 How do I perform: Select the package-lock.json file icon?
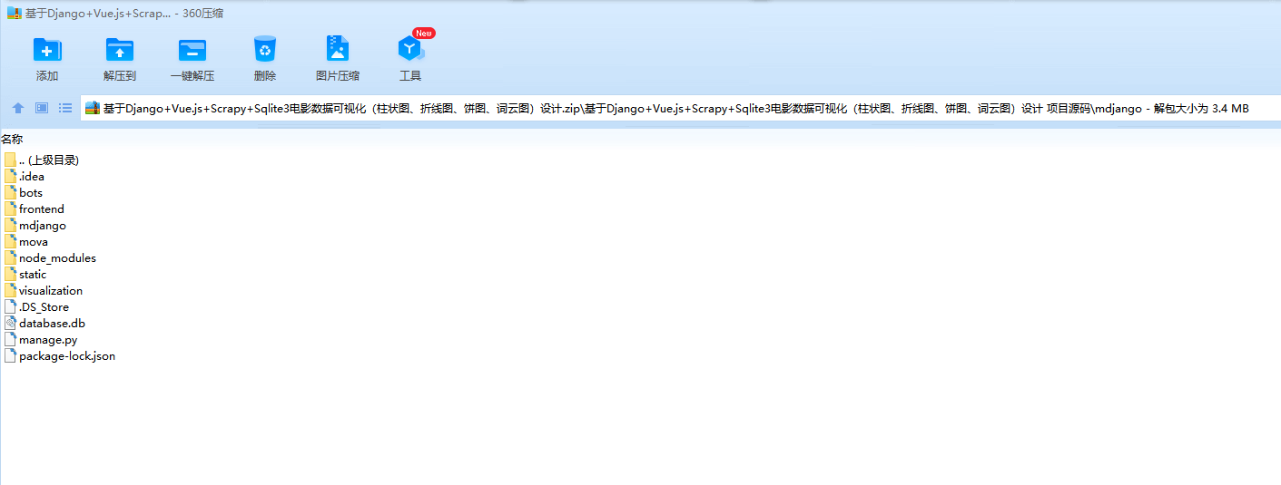click(10, 355)
